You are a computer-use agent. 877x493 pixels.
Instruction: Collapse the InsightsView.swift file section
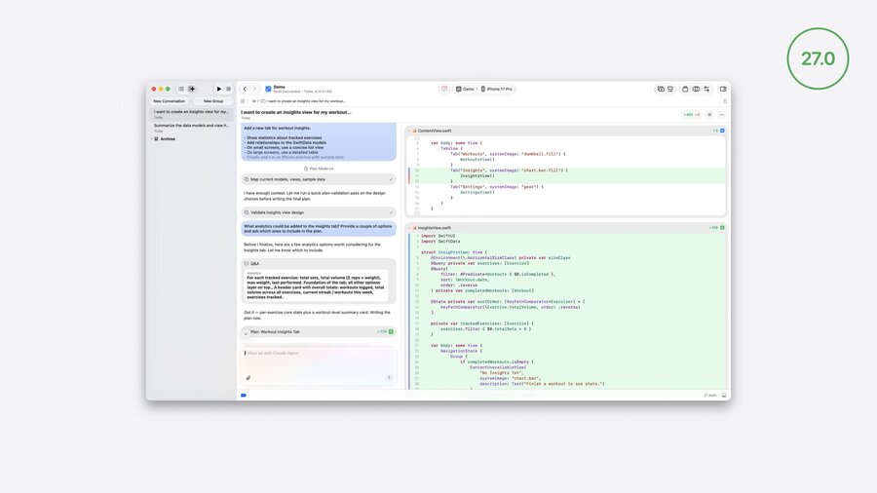[x=409, y=228]
